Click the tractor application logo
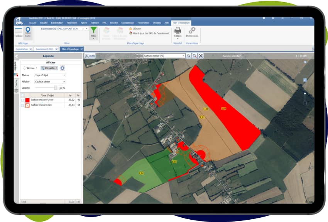The width and height of the screenshot is (328, 222). (x=19, y=21)
